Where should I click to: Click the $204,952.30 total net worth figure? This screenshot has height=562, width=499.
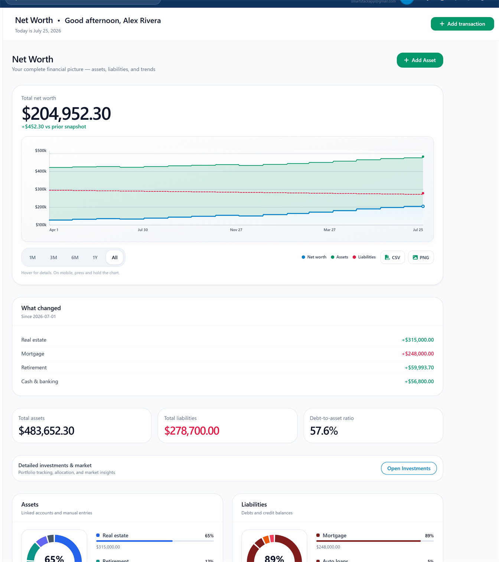pyautogui.click(x=66, y=113)
